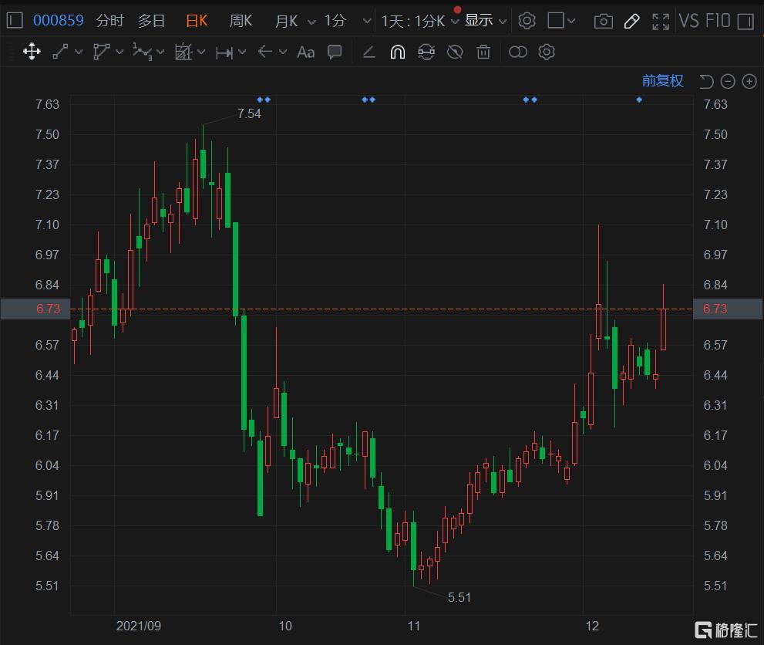Expand the dropdown arrow after 月K
The height and width of the screenshot is (645, 764).
click(x=311, y=22)
